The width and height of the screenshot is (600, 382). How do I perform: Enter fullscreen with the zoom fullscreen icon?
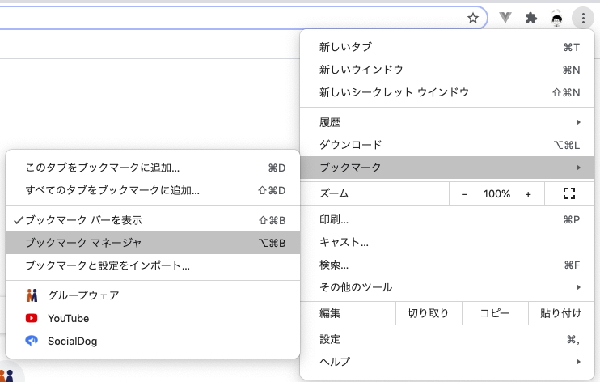(569, 193)
